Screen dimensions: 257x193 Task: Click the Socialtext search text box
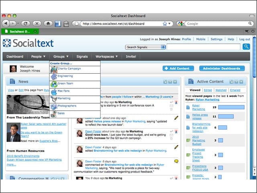pos(204,47)
